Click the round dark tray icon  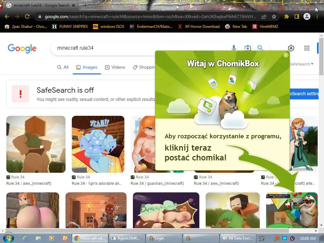(292, 238)
